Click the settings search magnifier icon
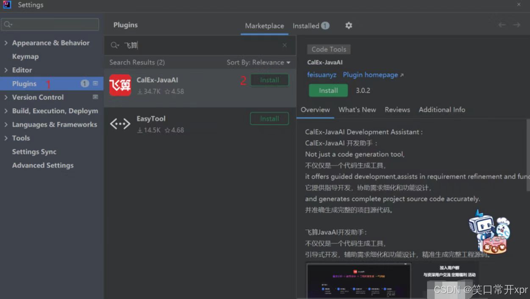Screen dimensions: 530x299 [8, 25]
